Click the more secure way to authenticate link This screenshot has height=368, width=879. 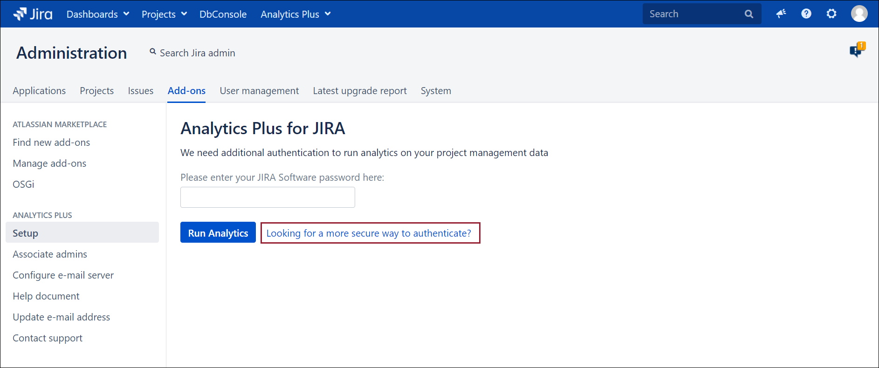pos(369,233)
